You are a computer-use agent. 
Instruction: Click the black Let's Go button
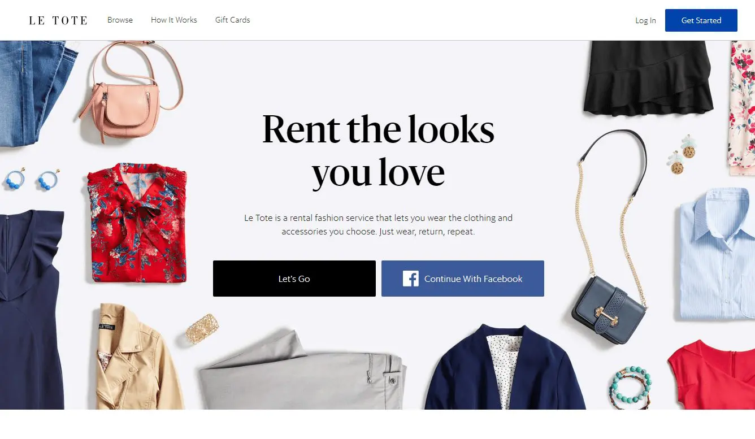pos(294,279)
